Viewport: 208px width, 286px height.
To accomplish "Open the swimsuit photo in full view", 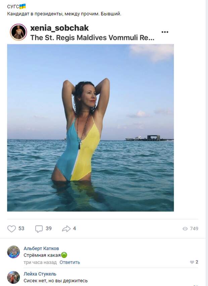I will pyautogui.click(x=91, y=128).
